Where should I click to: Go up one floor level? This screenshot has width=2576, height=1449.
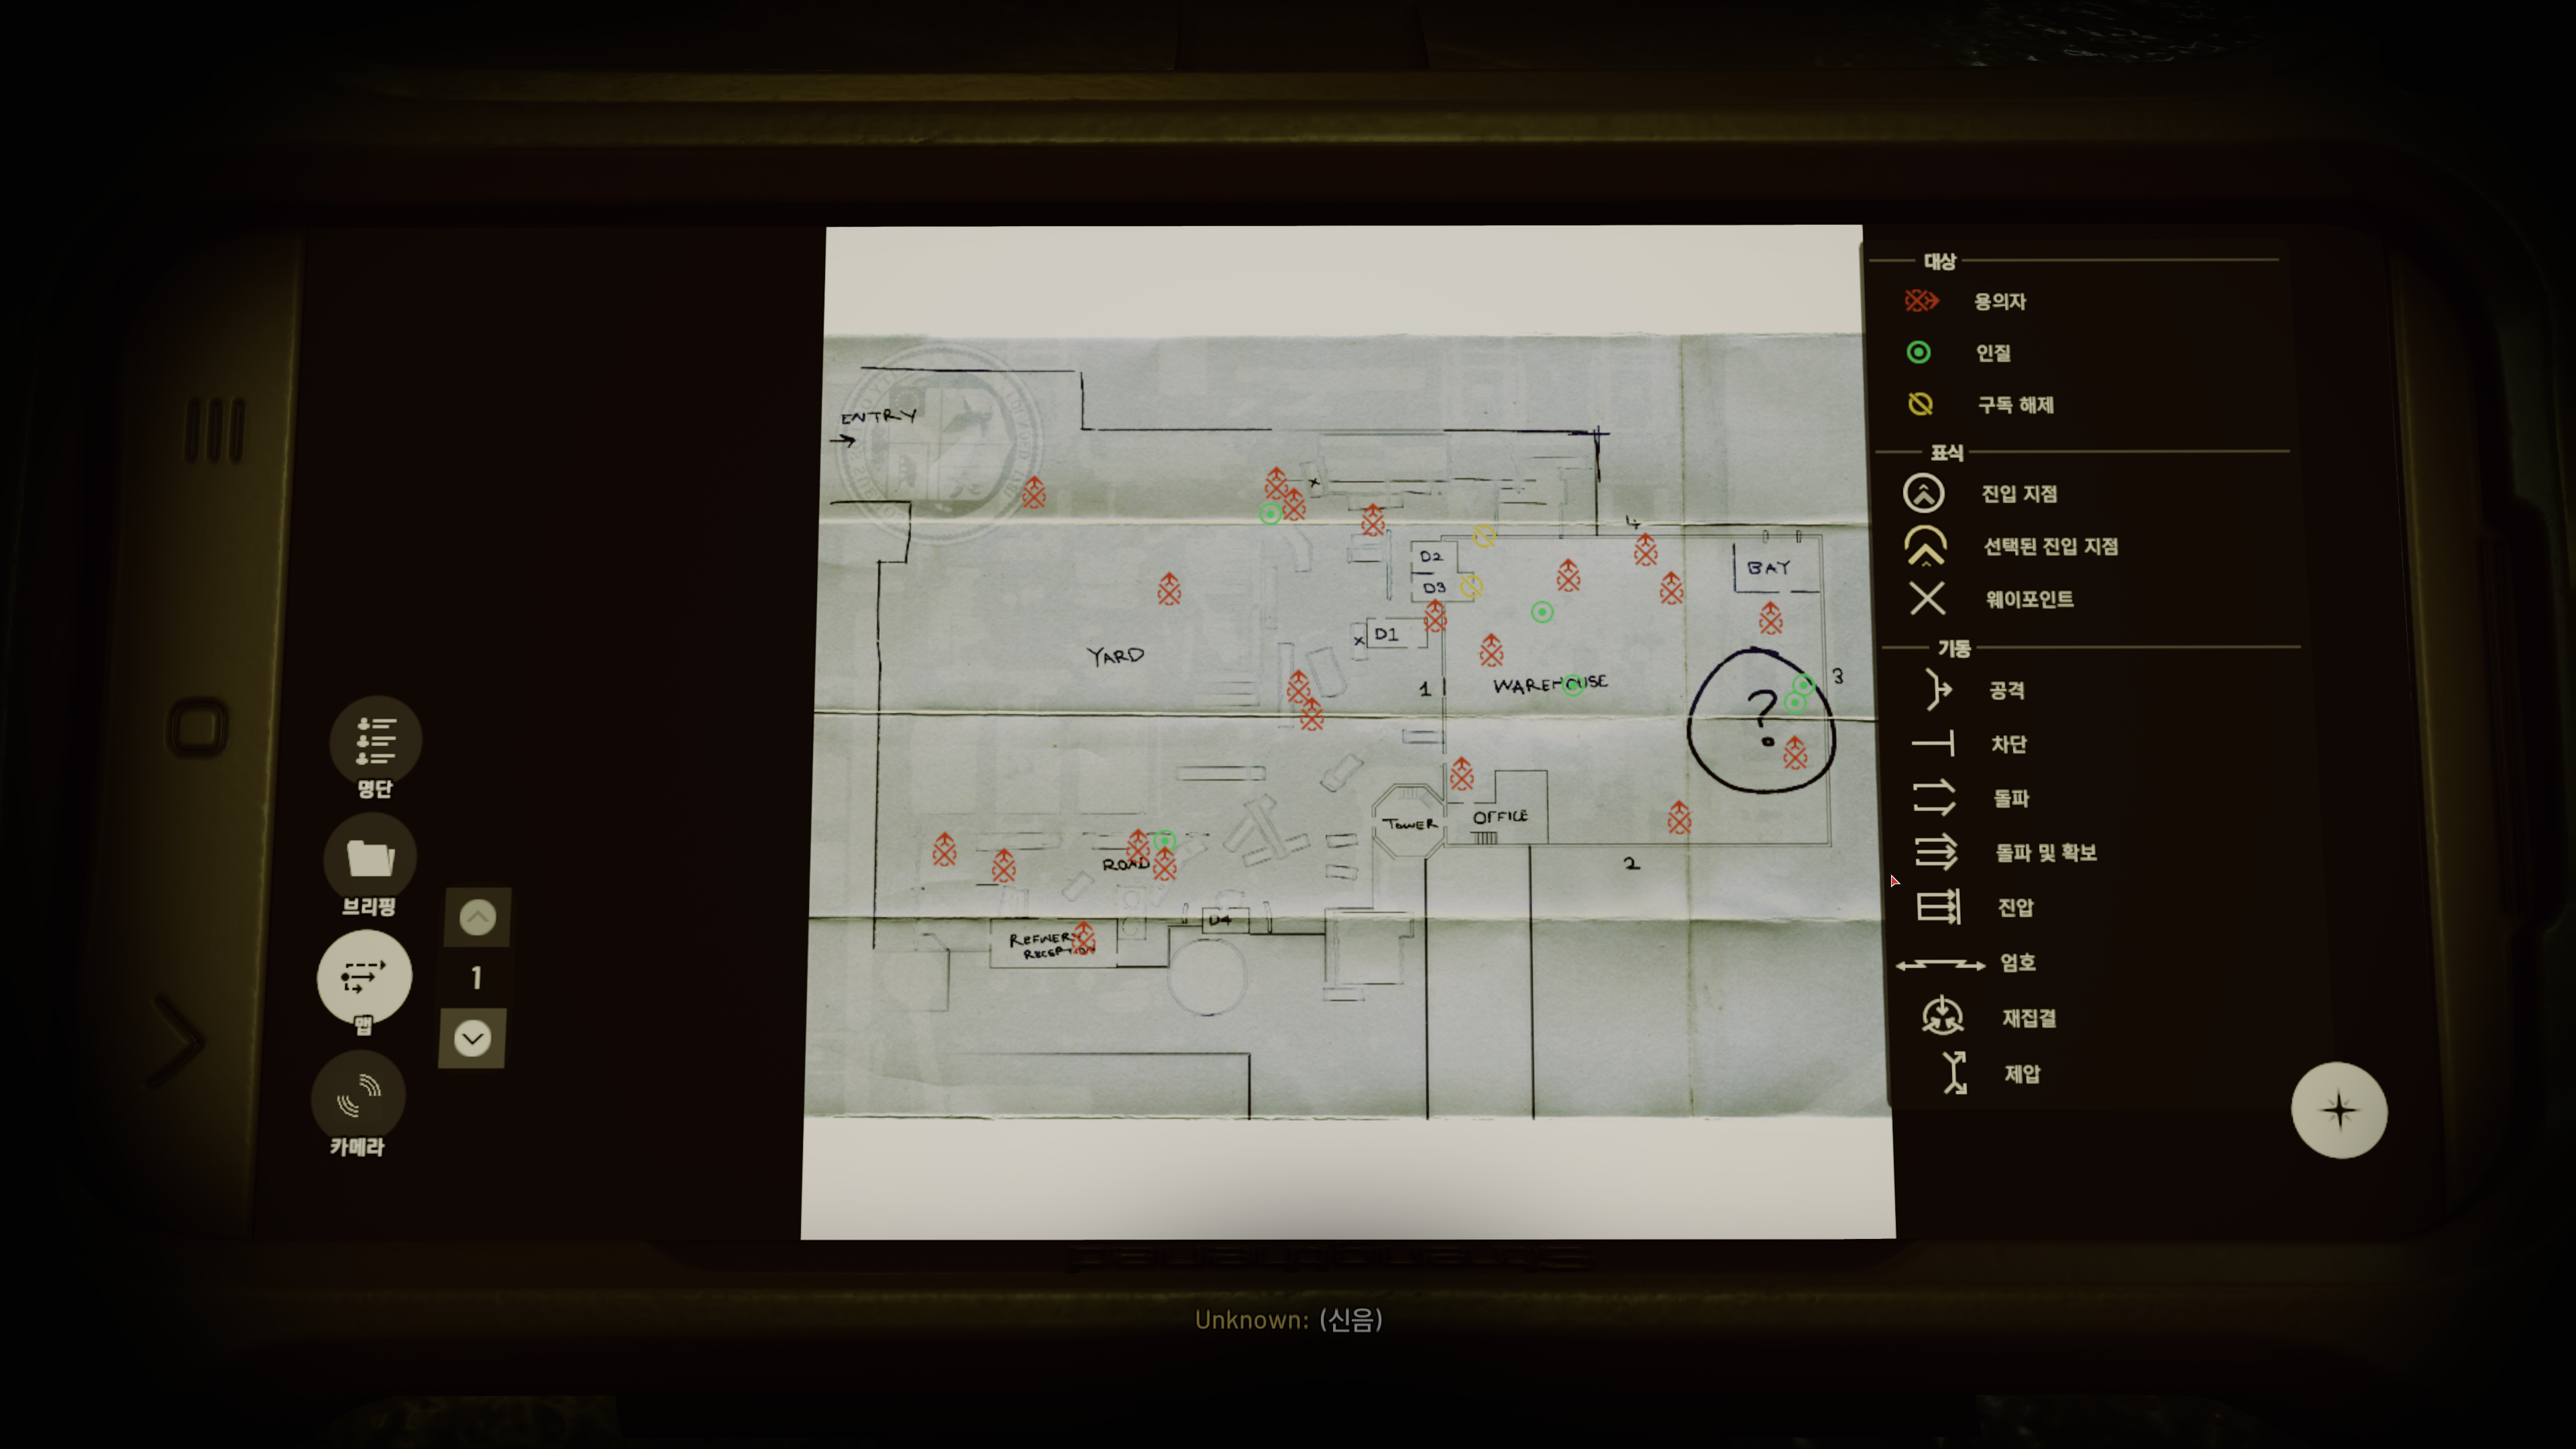coord(477,917)
